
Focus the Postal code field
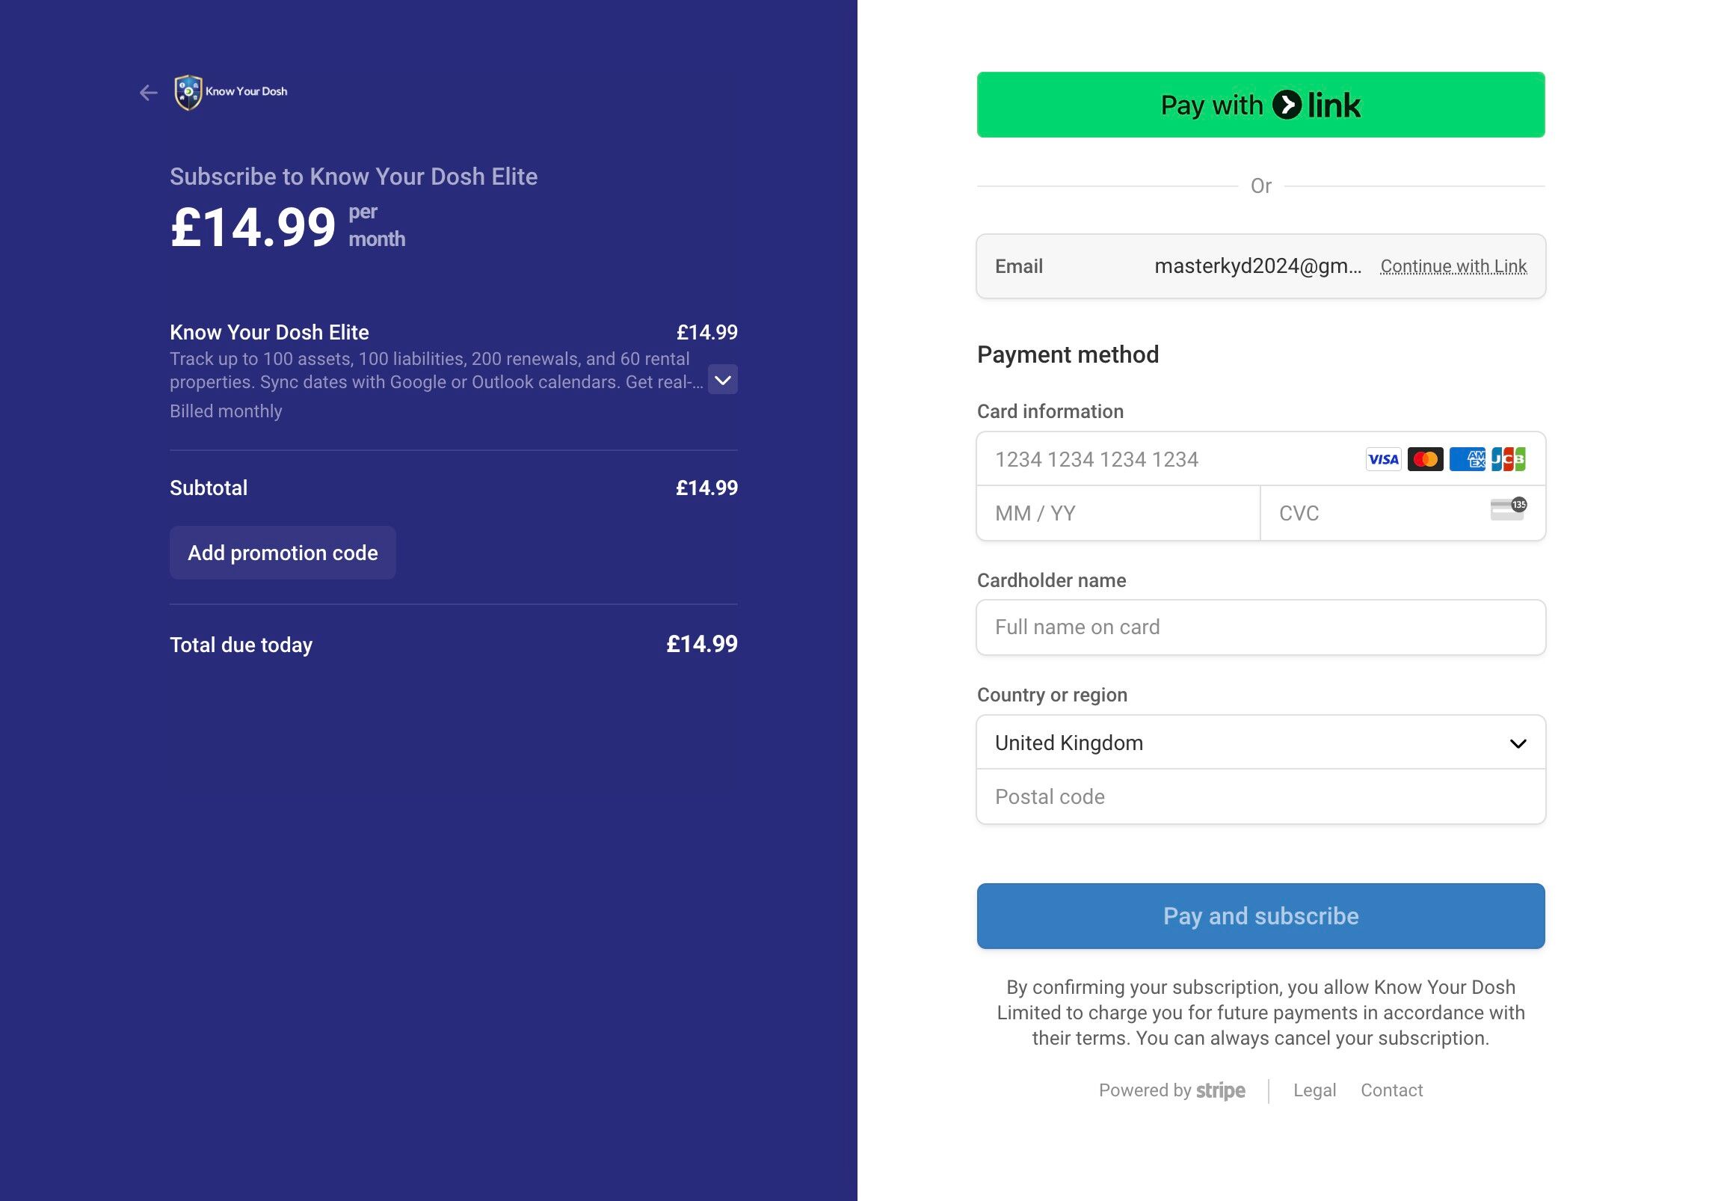[1260, 796]
